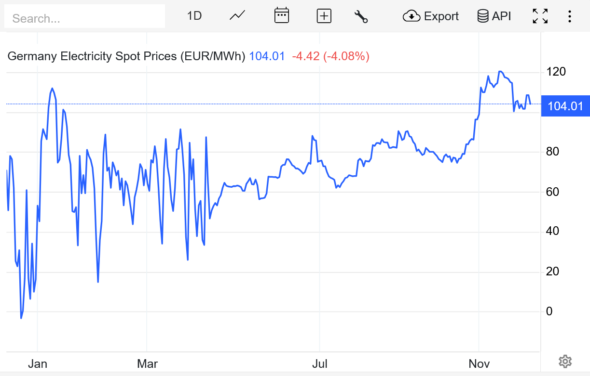Click the API link text
590x376 pixels.
(501, 16)
